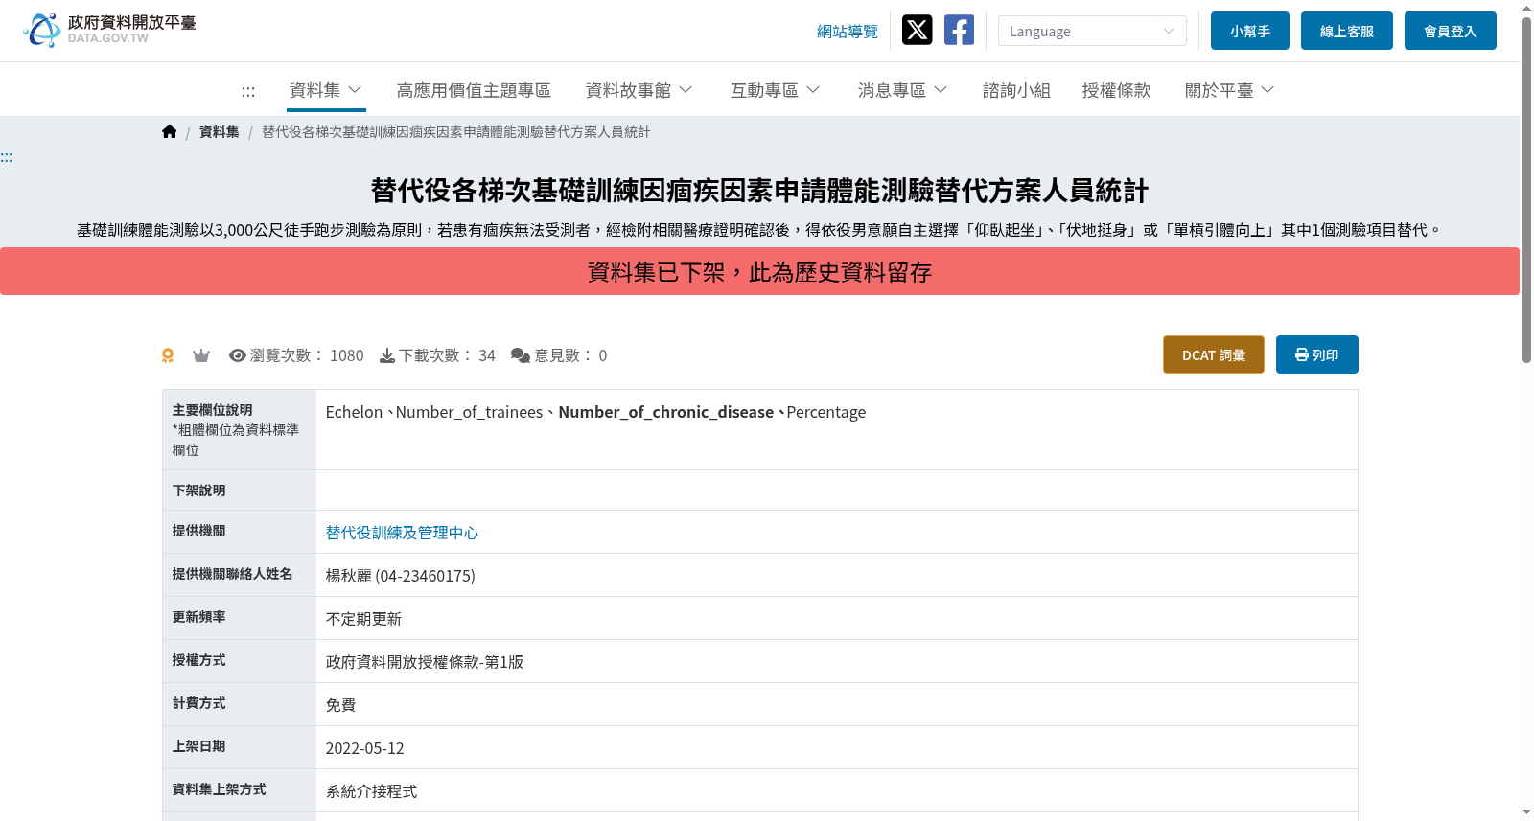Expand the 消息專區 menu
Image resolution: width=1534 pixels, height=821 pixels.
[902, 90]
